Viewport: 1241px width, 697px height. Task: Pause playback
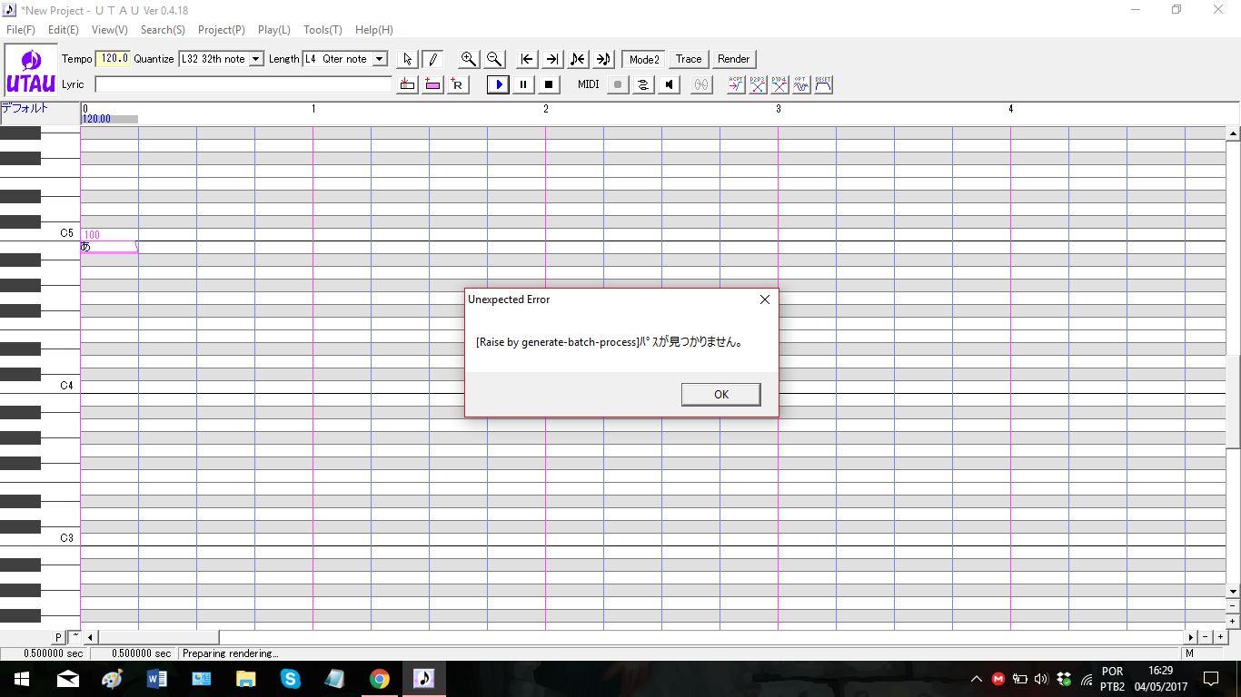(523, 84)
